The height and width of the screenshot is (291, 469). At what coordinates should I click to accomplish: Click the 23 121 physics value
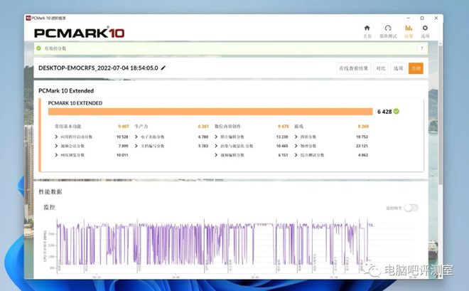362,146
